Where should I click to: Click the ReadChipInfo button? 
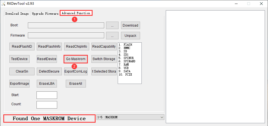tap(76, 46)
